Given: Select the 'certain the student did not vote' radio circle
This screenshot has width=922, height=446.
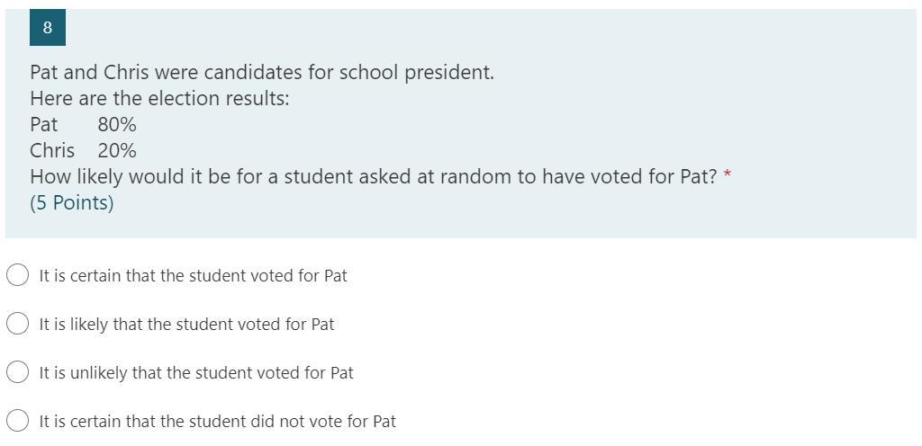Looking at the screenshot, I should pyautogui.click(x=17, y=421).
